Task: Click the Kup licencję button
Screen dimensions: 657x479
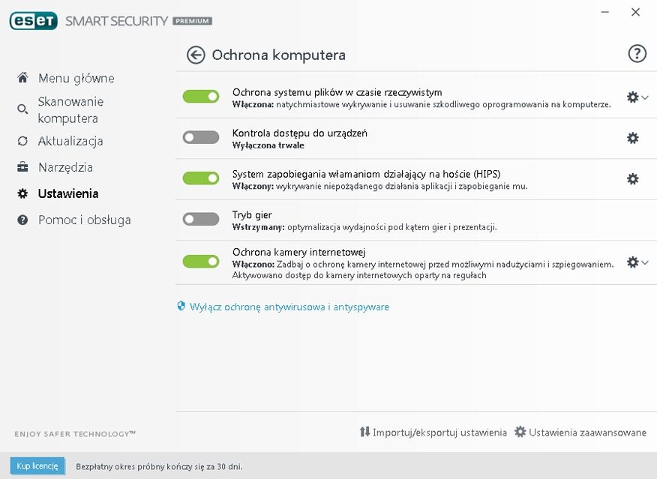Action: coord(37,466)
